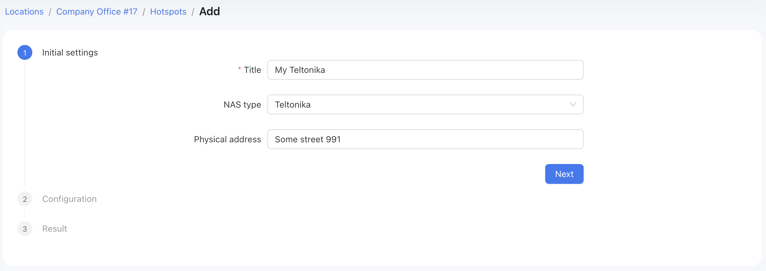Select step 1 circle icon
The width and height of the screenshot is (766, 271).
[25, 52]
